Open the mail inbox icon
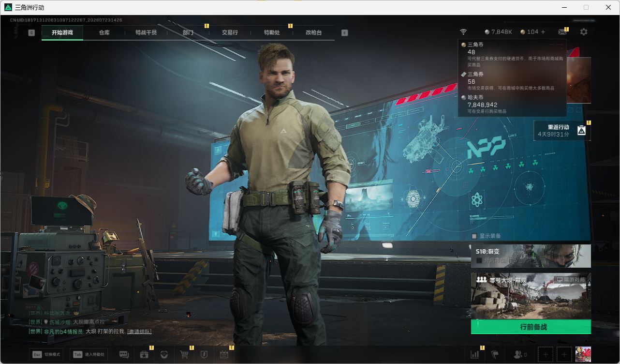Screen dimensions: 620x364 click(x=562, y=32)
